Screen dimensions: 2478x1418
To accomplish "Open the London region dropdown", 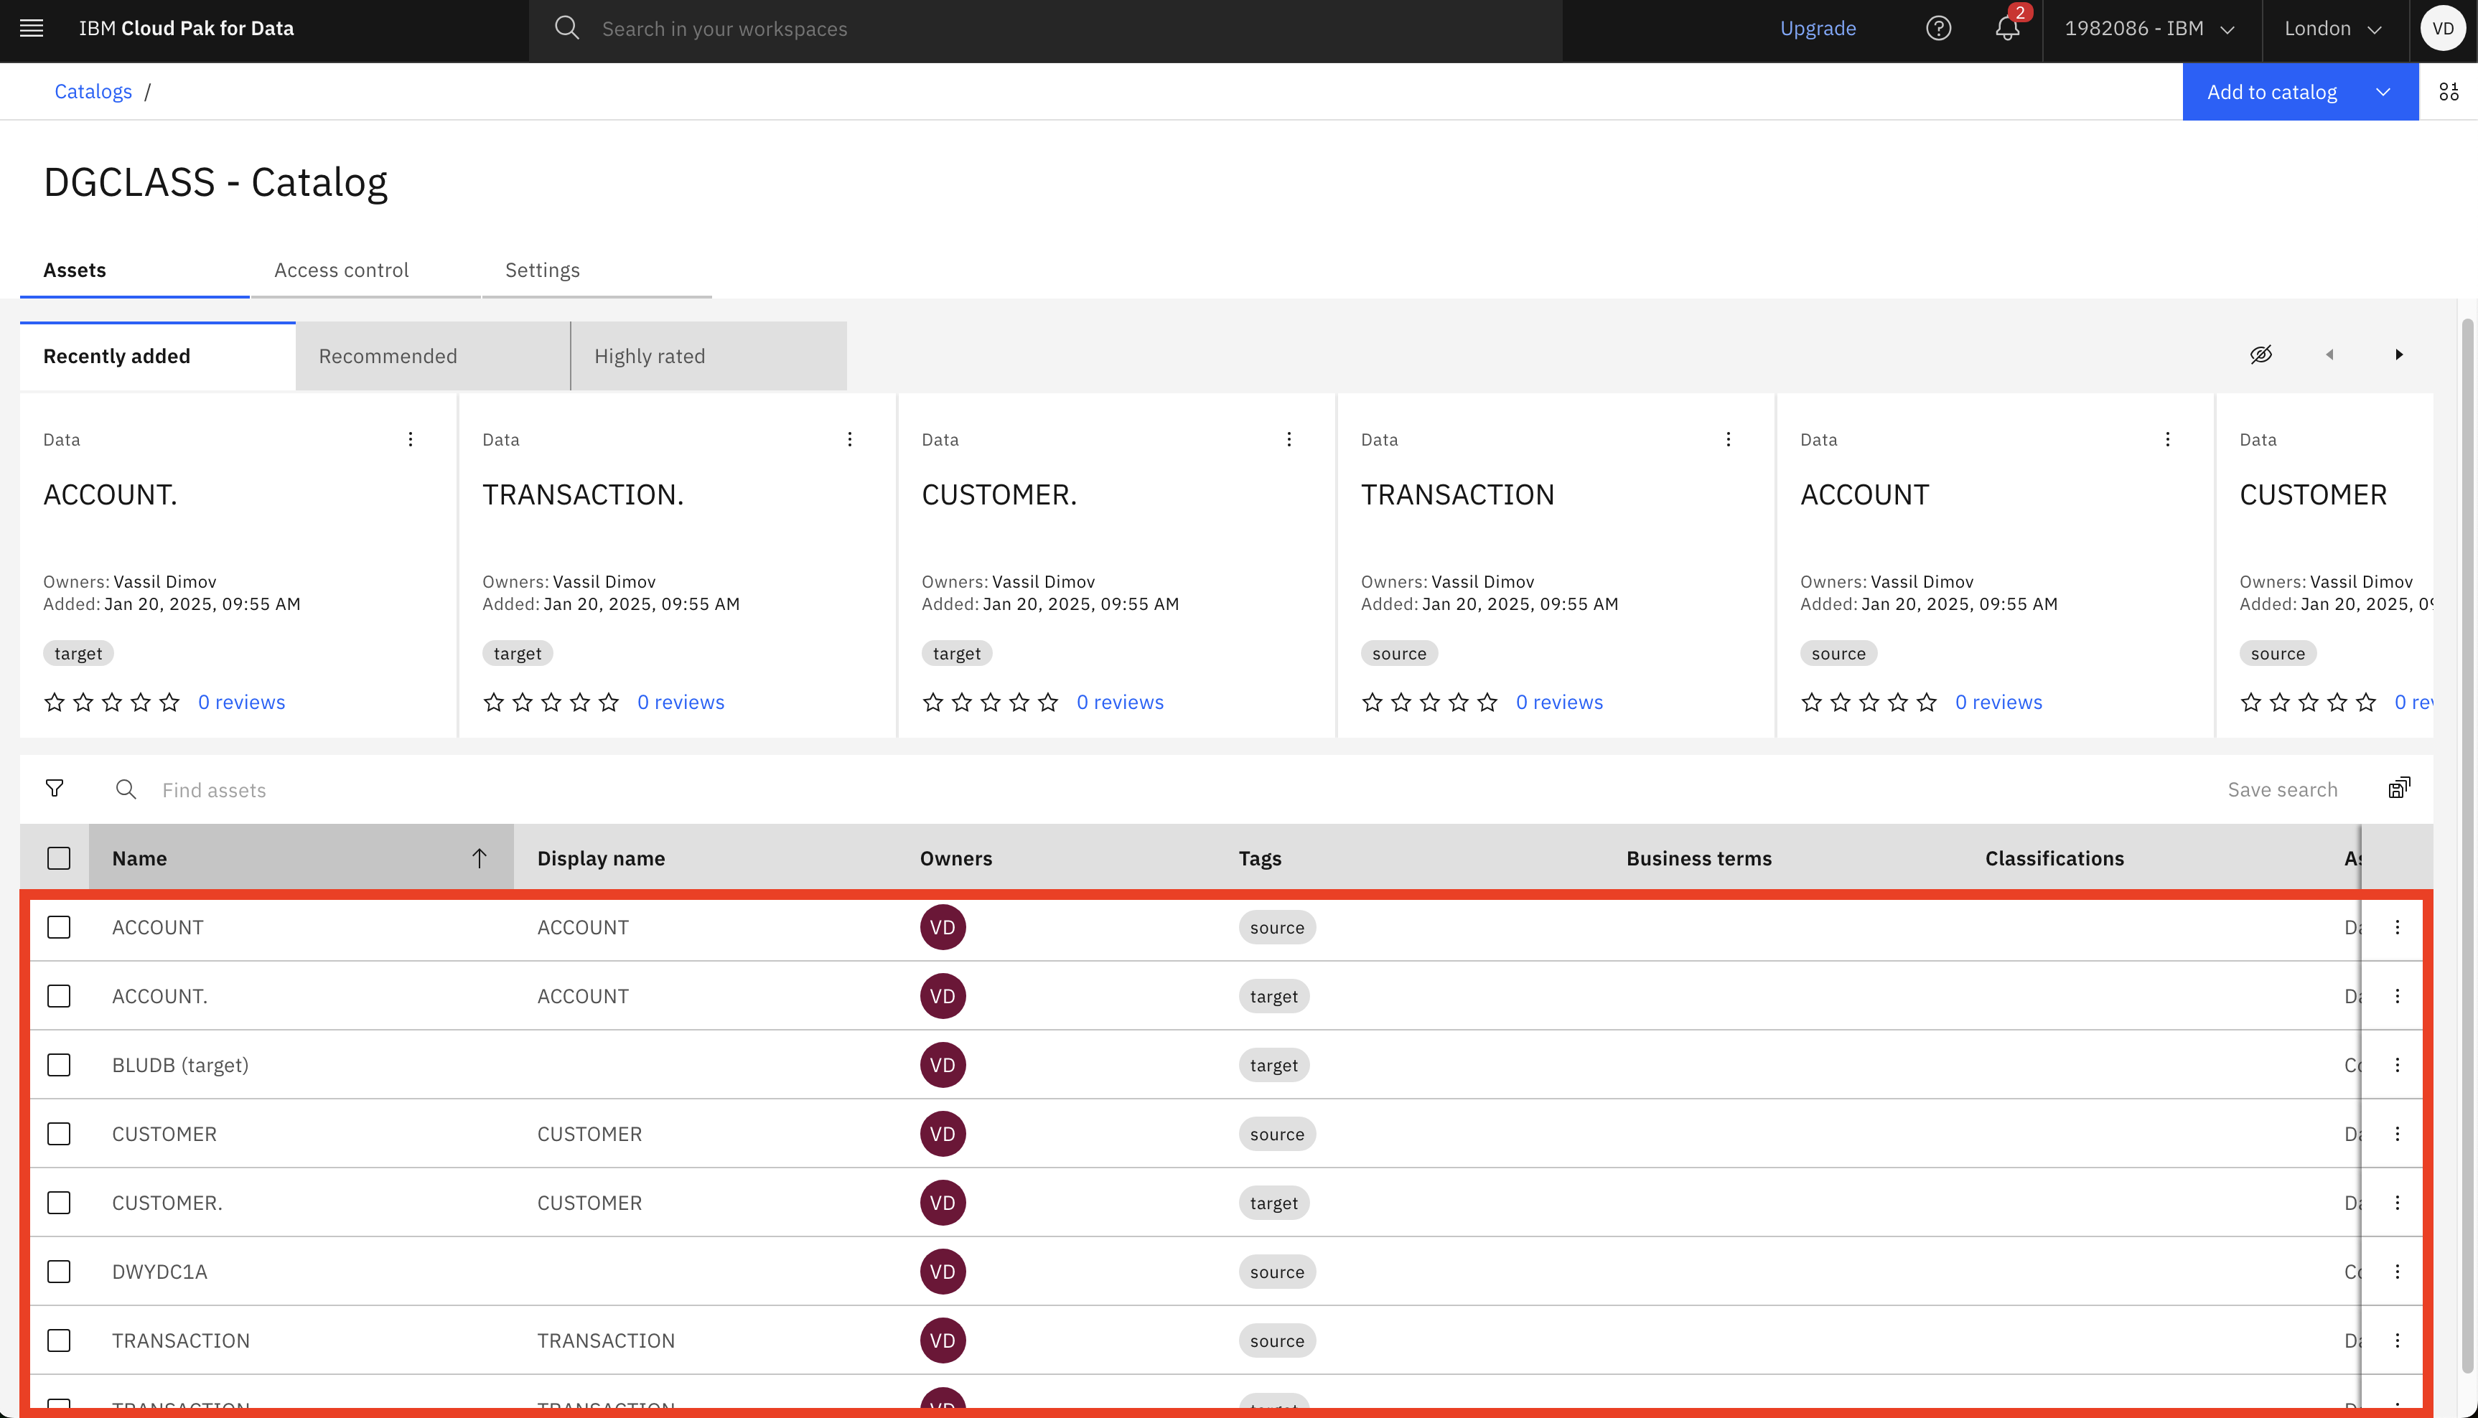I will point(2333,29).
